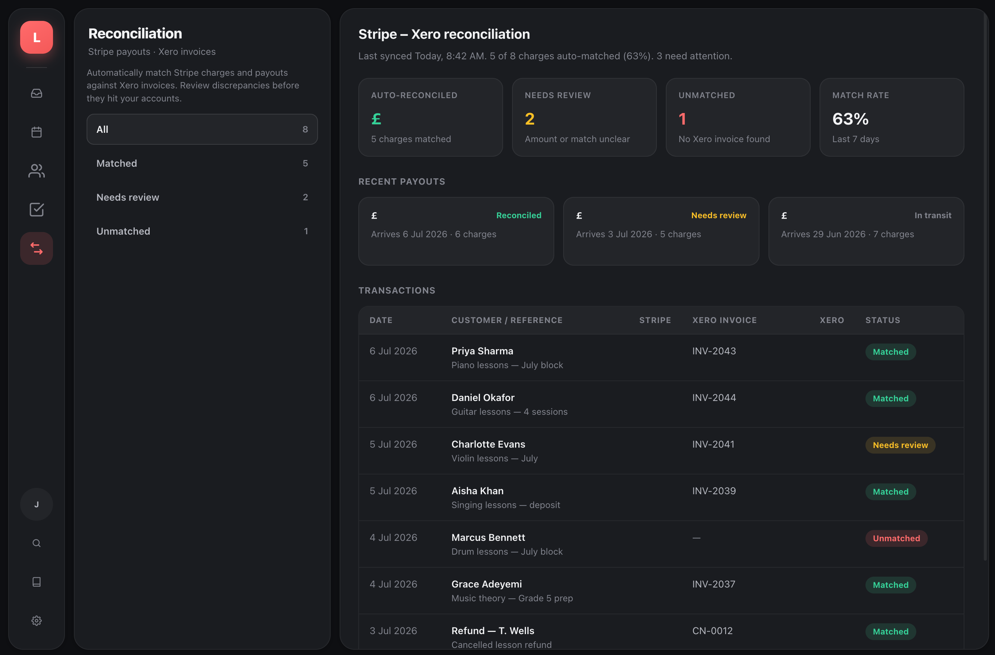This screenshot has height=655, width=995.
Task: Select the Needs review filter
Action: 202,197
